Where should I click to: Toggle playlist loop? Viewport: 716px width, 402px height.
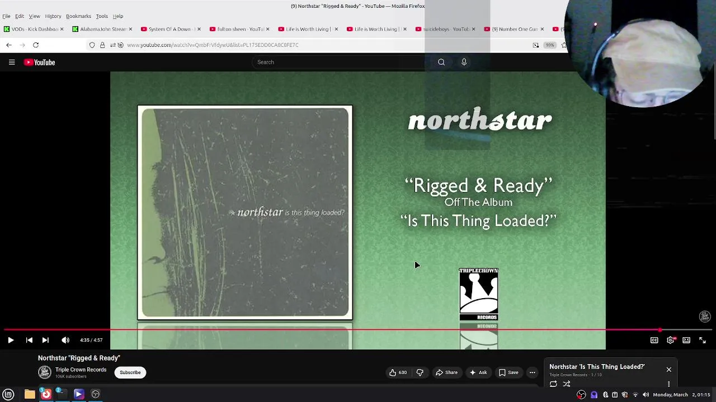553,384
